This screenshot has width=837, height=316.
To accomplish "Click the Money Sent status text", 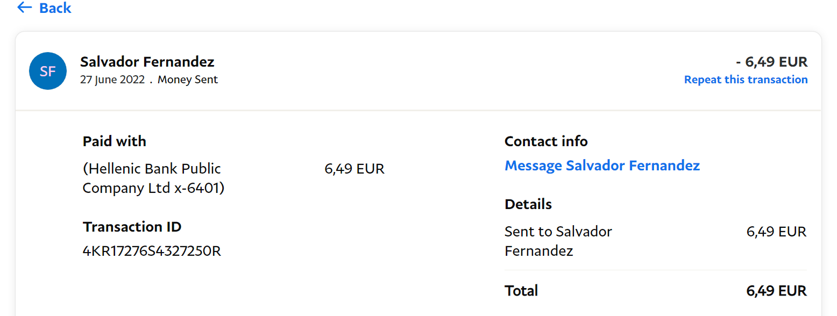I will (188, 80).
